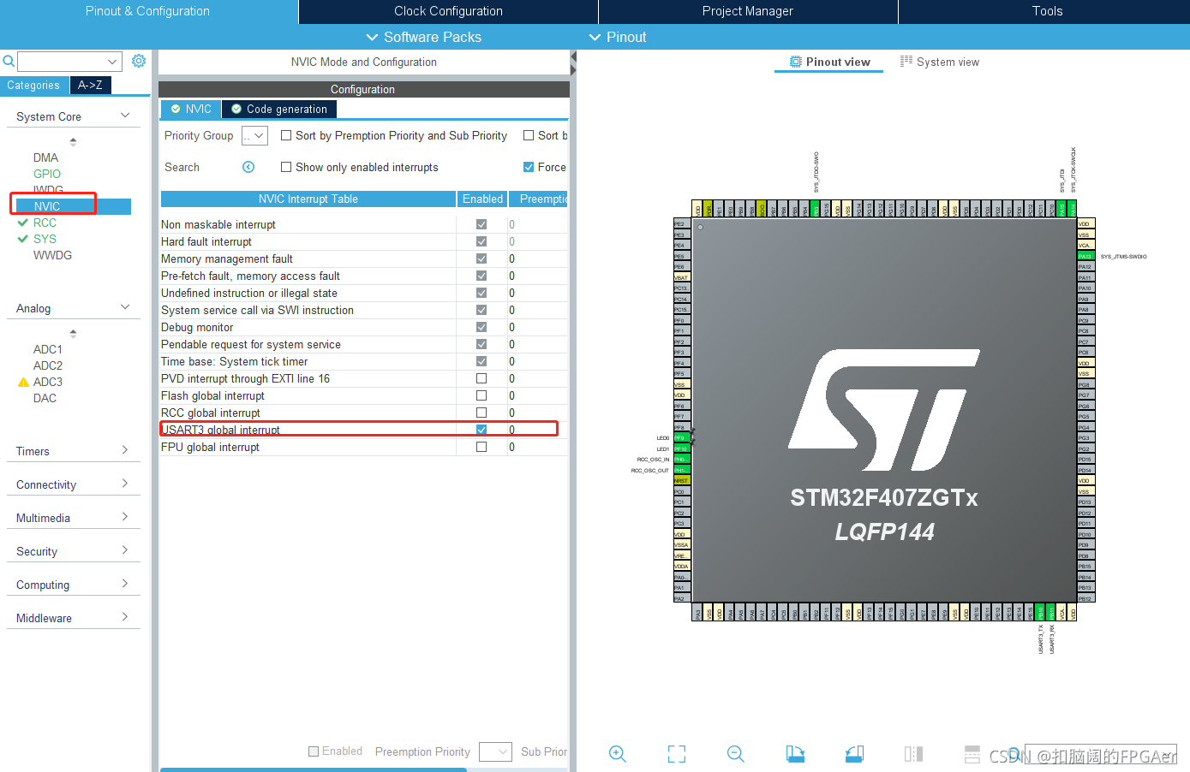Screen dimensions: 1190x772
Task: Select ADC1 under Analog
Action: pos(48,349)
